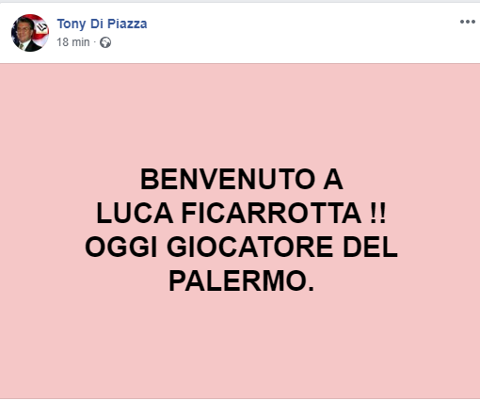
Task: Click the flag badge on the avatar
Action: click(x=41, y=28)
